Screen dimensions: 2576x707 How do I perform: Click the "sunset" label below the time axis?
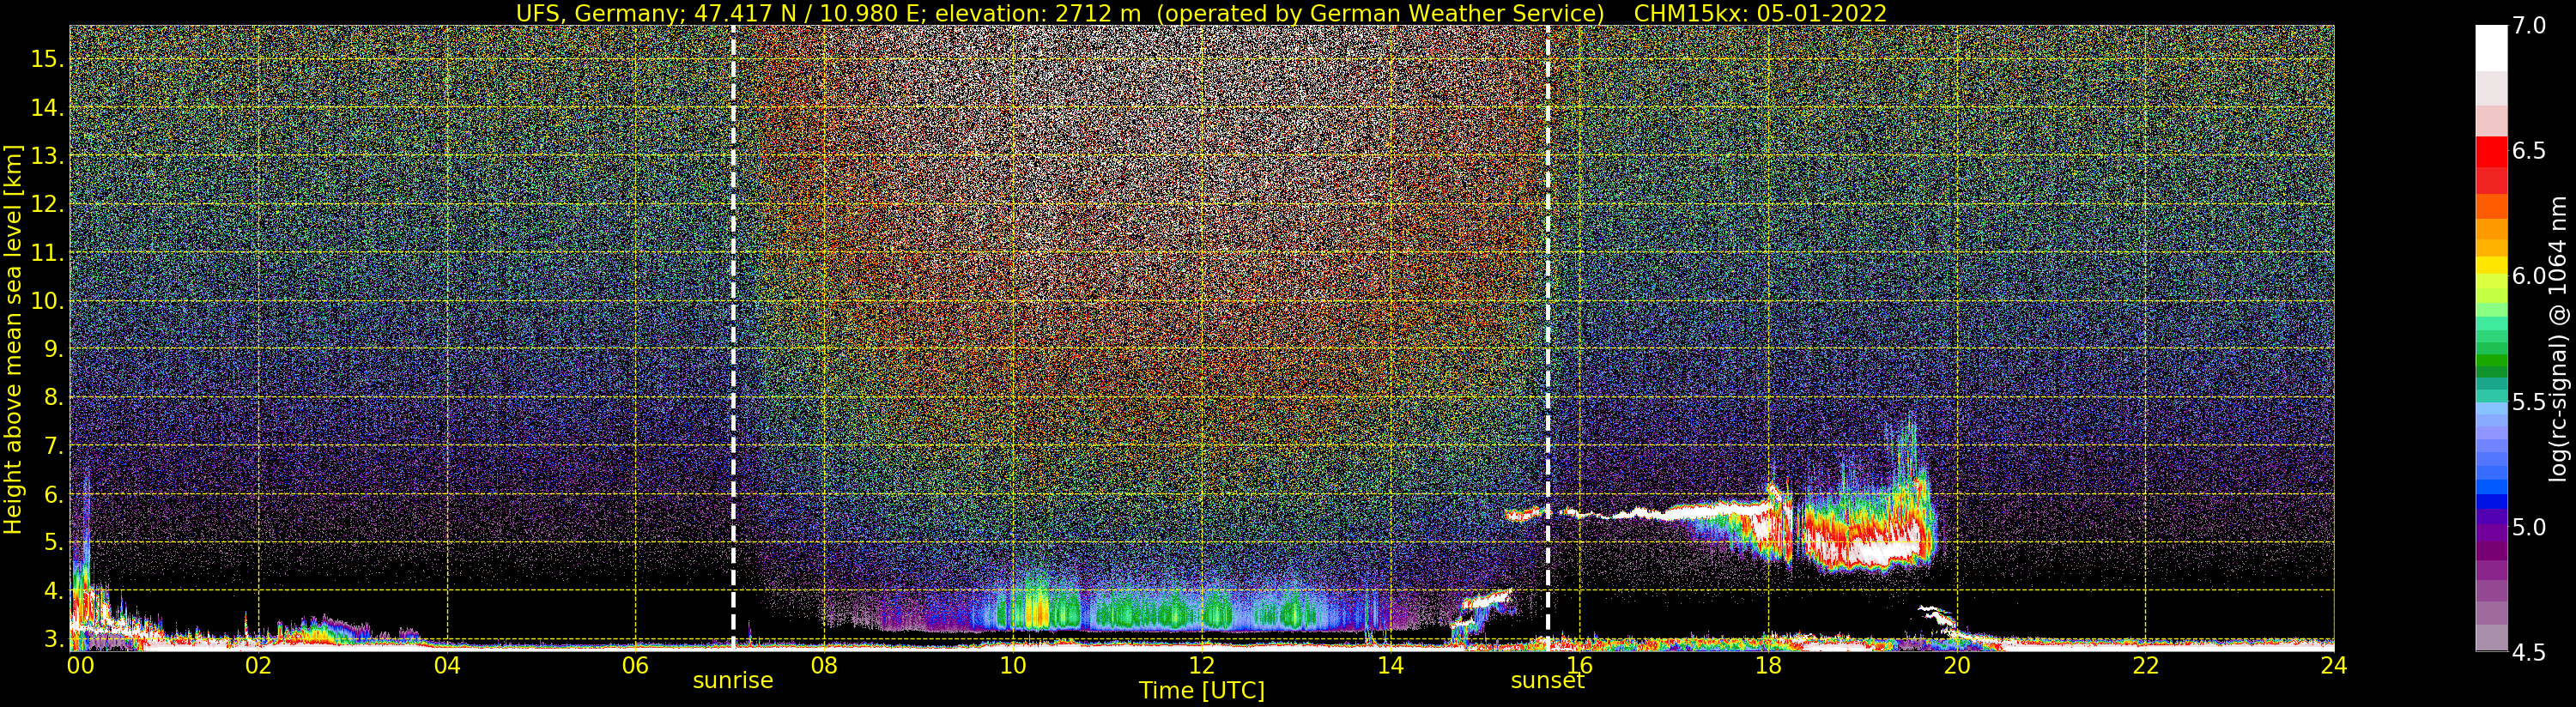tap(1547, 681)
